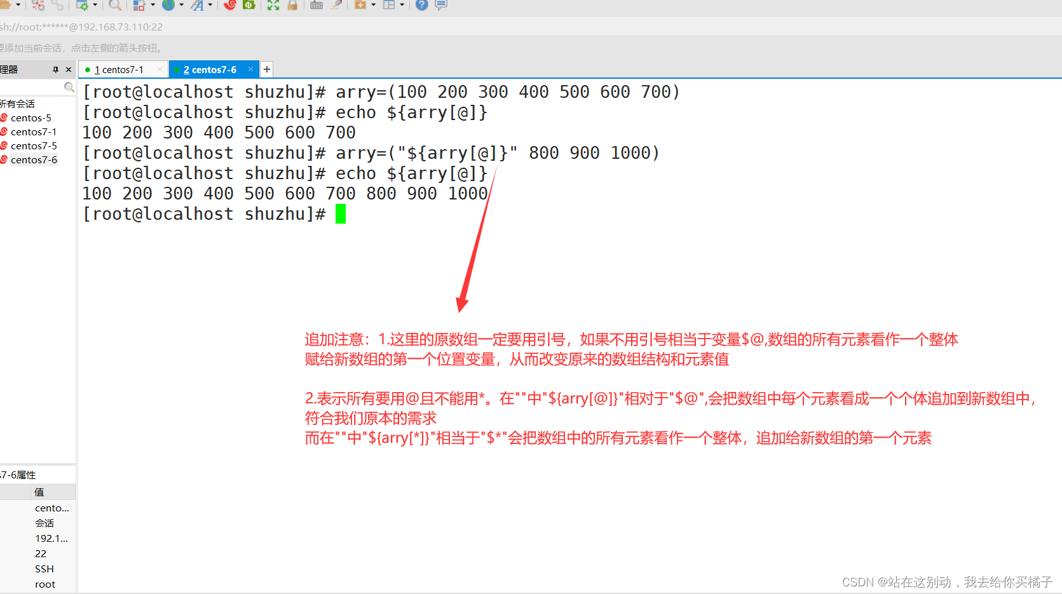Open the centos7-5 session
Image resolution: width=1062 pixels, height=594 pixels.
[x=33, y=145]
